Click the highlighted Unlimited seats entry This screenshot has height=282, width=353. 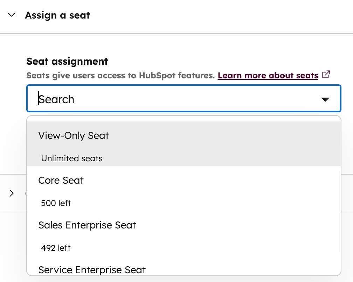click(71, 158)
